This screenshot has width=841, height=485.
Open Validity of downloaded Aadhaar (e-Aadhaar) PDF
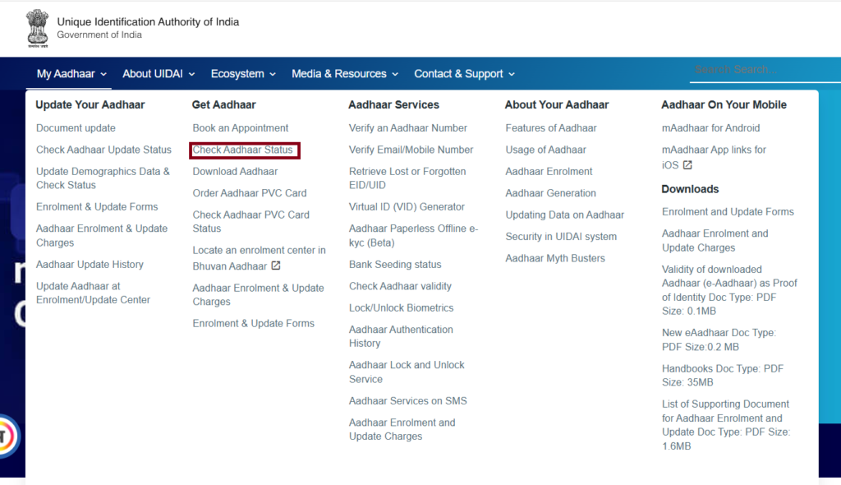pyautogui.click(x=729, y=290)
